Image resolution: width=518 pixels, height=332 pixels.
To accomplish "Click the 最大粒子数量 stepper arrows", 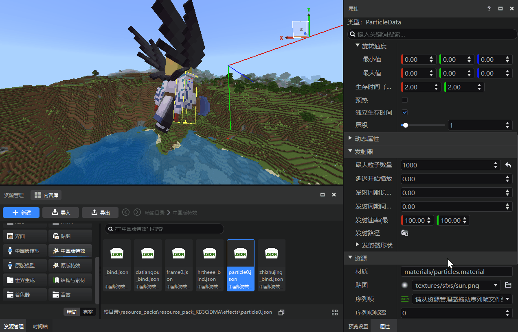I will click(496, 165).
